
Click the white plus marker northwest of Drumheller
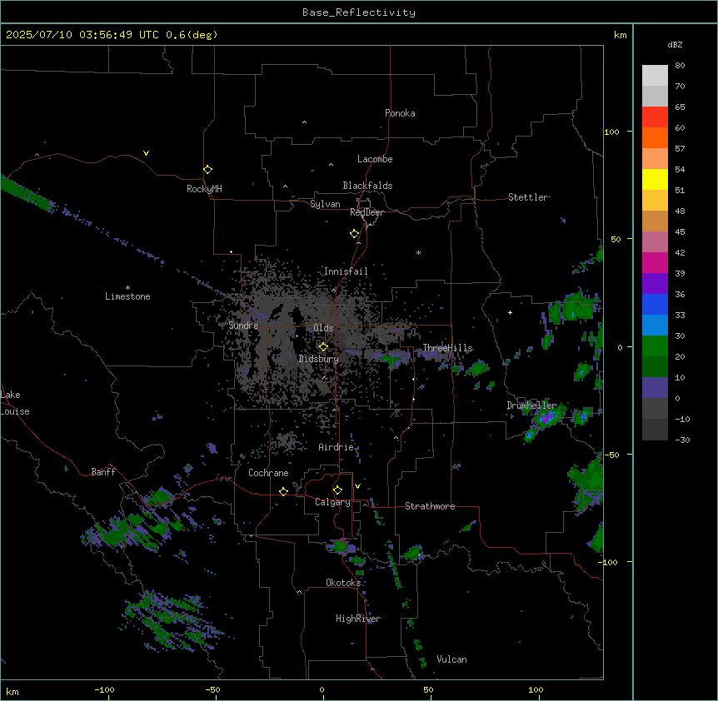(x=510, y=312)
